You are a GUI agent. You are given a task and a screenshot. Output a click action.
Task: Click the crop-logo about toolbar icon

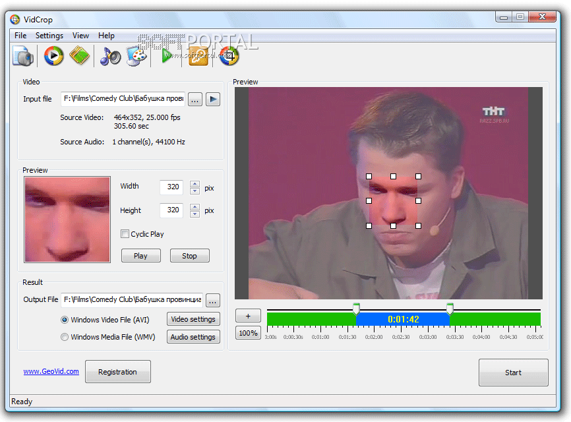point(229,56)
